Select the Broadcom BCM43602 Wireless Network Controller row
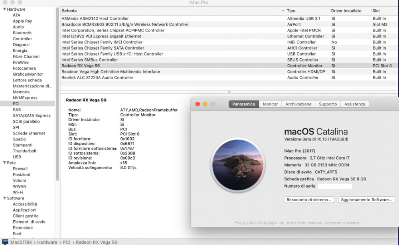 (229, 24)
